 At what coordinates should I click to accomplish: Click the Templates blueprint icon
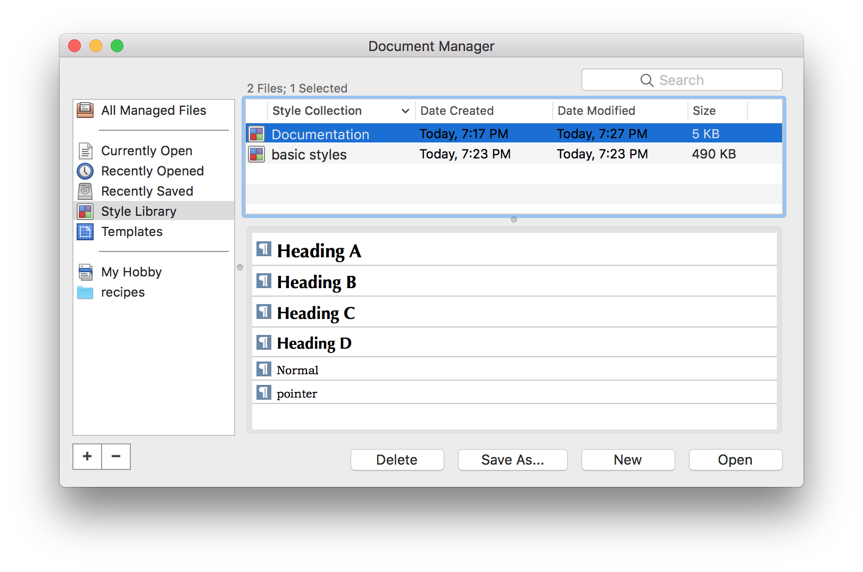pos(85,232)
